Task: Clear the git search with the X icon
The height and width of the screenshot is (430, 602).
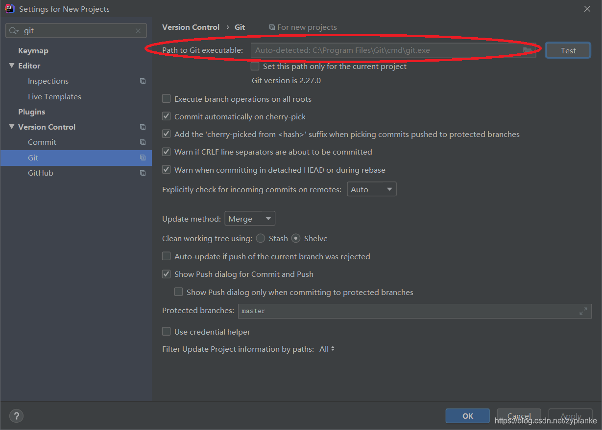Action: (x=138, y=30)
